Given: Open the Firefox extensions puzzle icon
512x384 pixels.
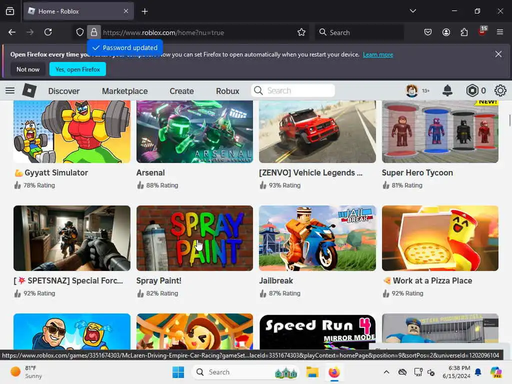Looking at the screenshot, I should (x=464, y=32).
